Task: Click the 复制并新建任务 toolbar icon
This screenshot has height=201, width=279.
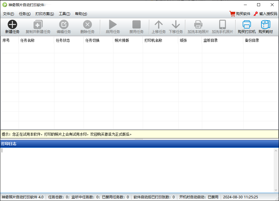Action: (x=38, y=24)
